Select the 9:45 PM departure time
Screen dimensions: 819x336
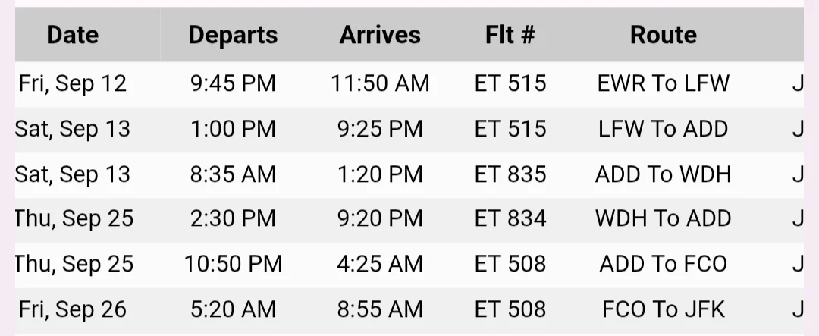coord(233,83)
